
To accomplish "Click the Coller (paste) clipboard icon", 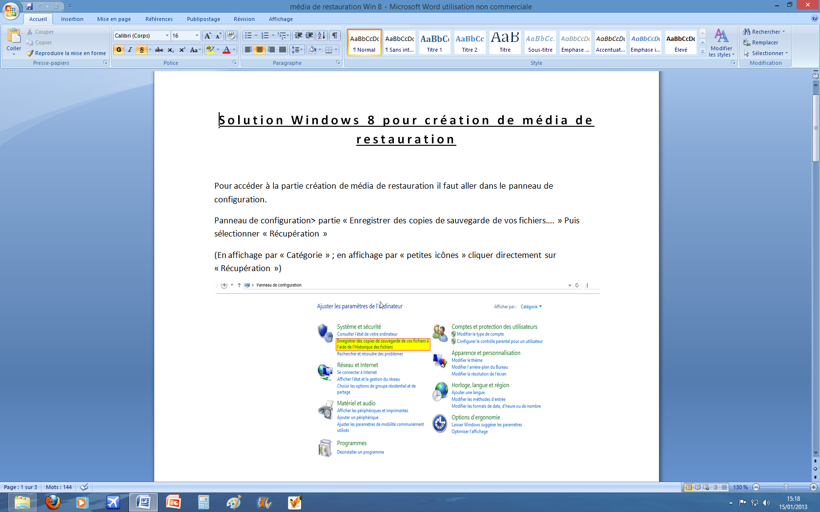I will [x=14, y=37].
